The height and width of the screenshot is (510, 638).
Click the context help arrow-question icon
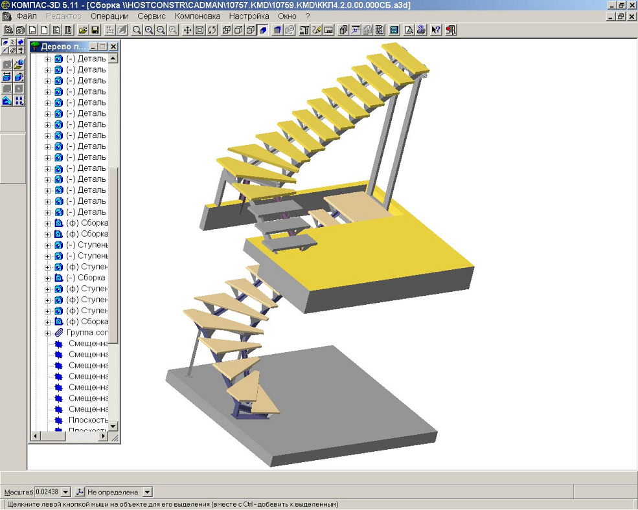click(436, 30)
